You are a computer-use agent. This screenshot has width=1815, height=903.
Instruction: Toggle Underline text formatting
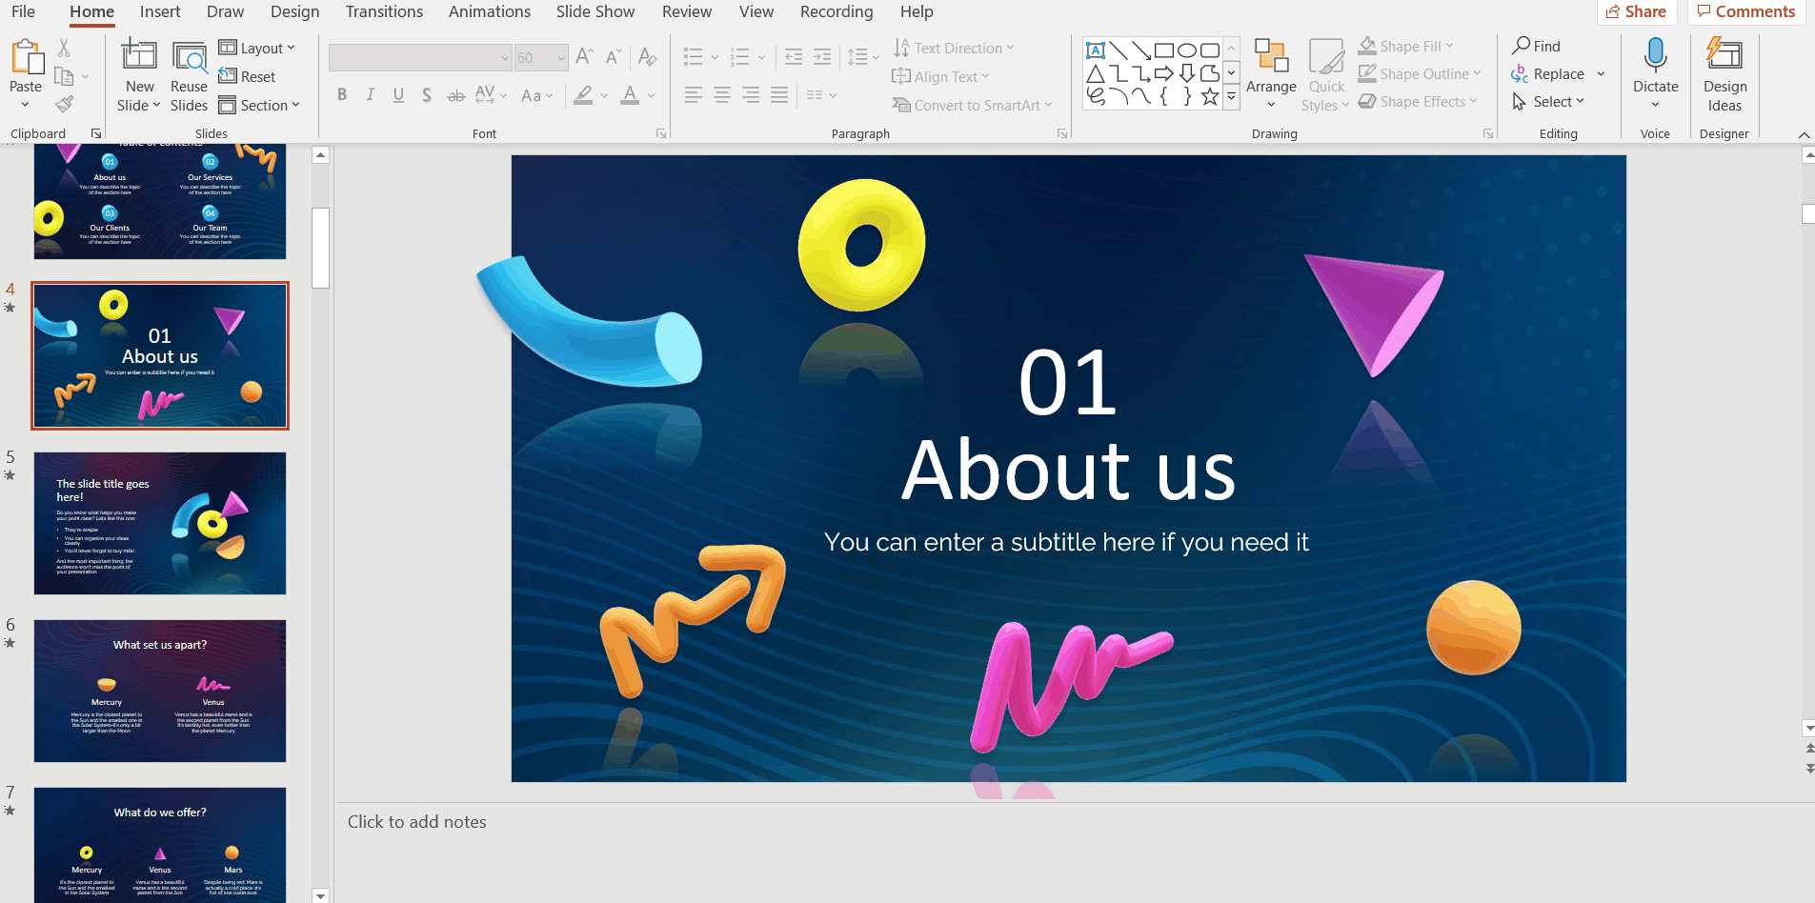tap(398, 94)
